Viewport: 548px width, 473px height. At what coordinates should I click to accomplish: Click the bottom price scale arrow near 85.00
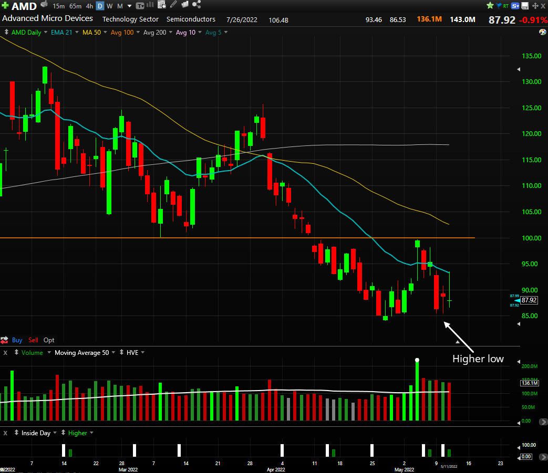(519, 324)
